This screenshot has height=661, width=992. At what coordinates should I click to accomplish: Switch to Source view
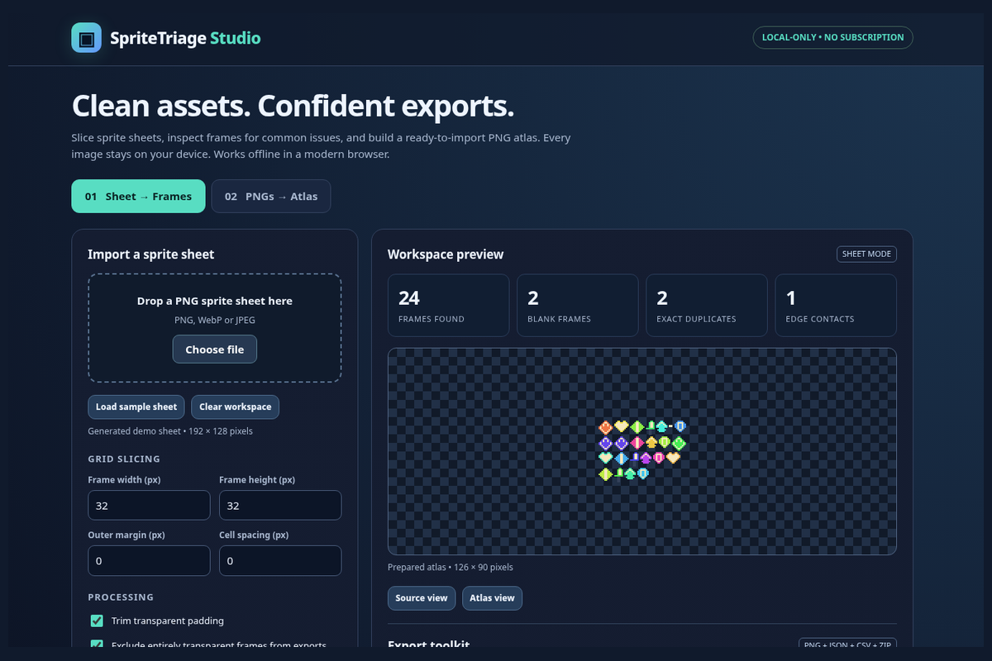coord(422,598)
